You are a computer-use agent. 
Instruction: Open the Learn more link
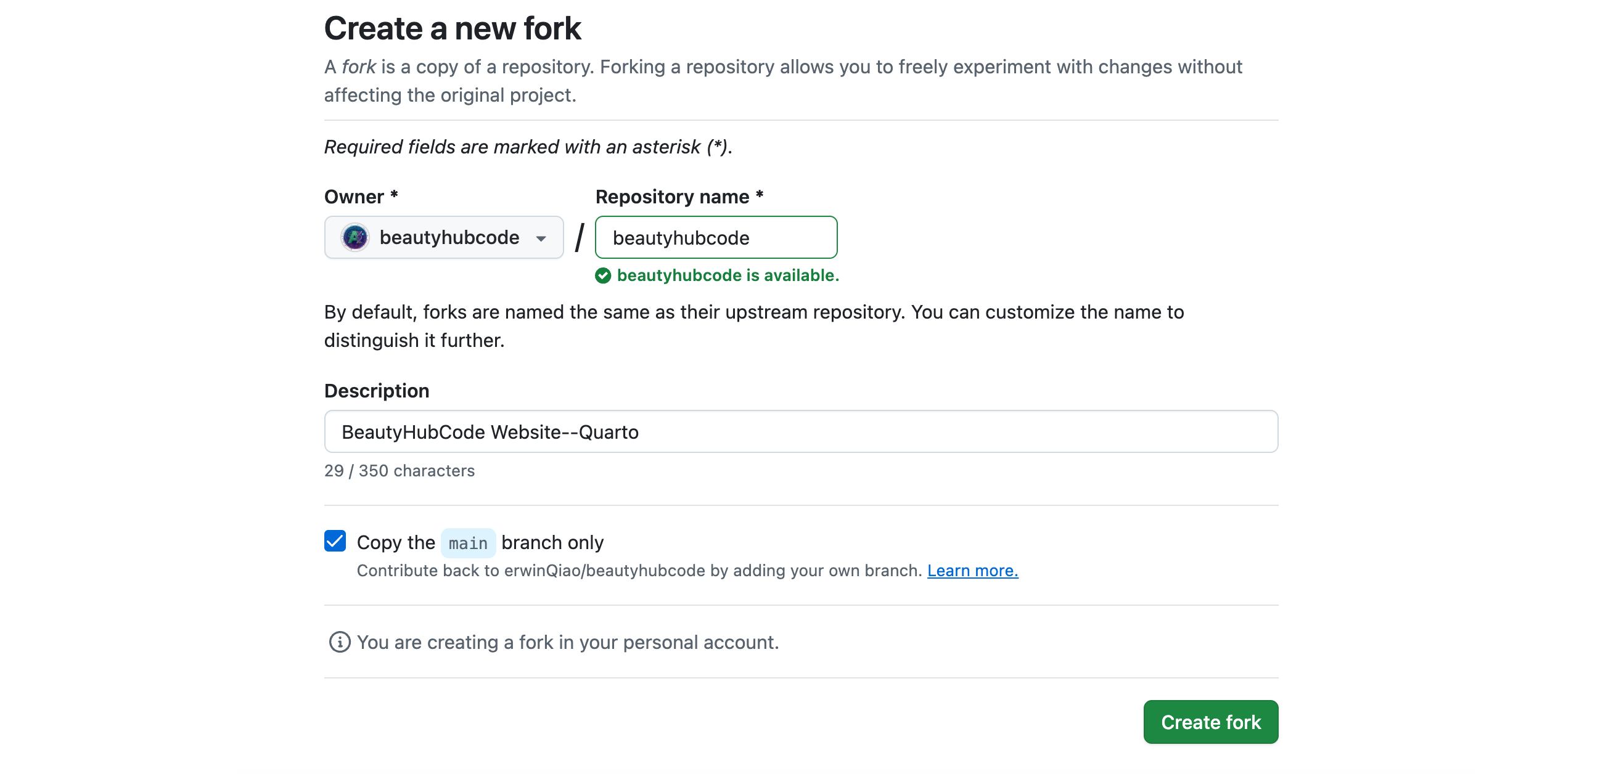click(x=973, y=570)
